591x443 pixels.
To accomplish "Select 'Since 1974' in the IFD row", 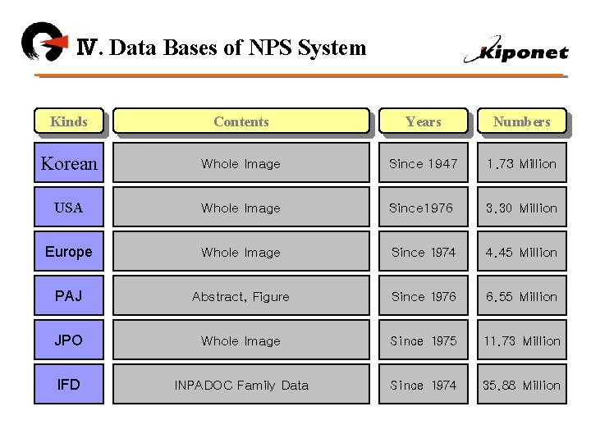I will pyautogui.click(x=424, y=384).
